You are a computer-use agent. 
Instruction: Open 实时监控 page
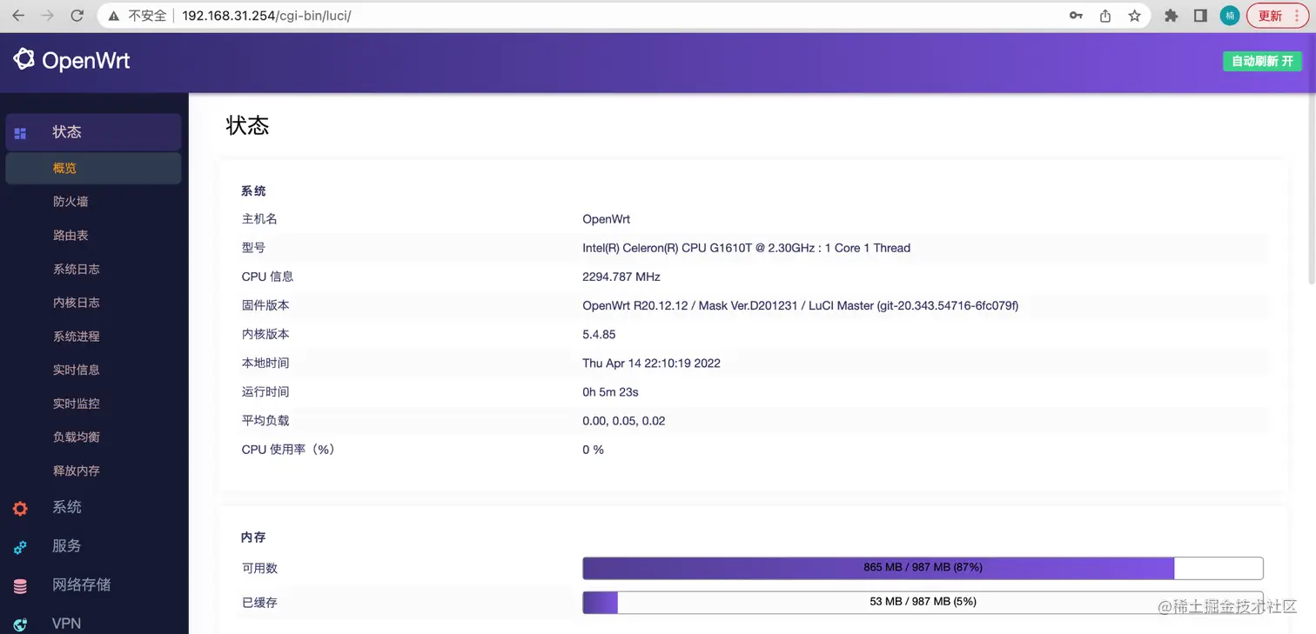pyautogui.click(x=77, y=404)
